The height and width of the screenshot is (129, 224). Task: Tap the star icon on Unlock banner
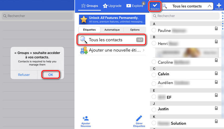[x=84, y=20]
